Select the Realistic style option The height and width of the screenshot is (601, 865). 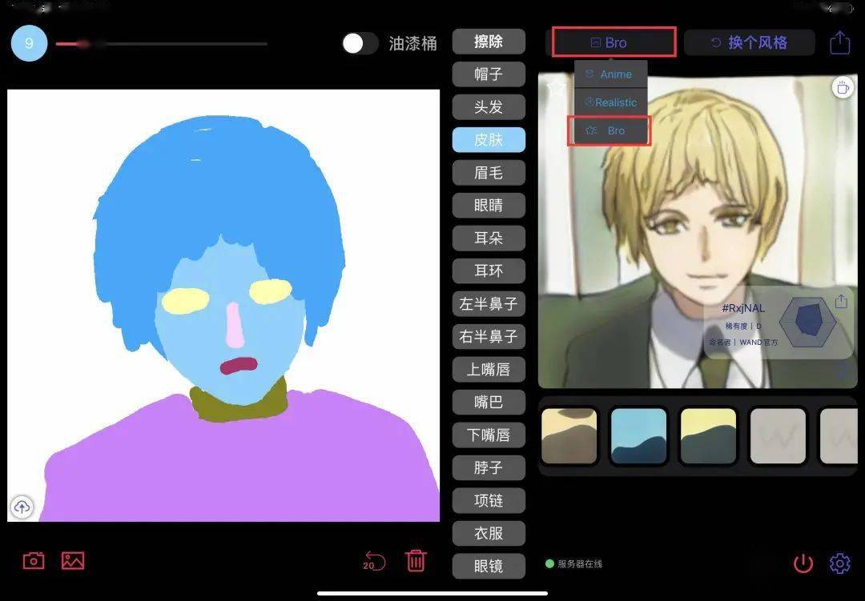pyautogui.click(x=611, y=102)
